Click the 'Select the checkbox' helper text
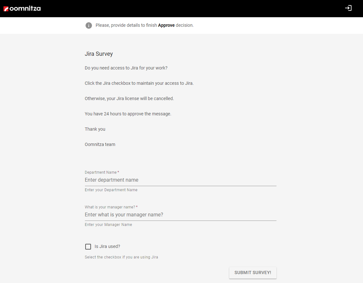Screen dimensions: 363x283 point(121,257)
